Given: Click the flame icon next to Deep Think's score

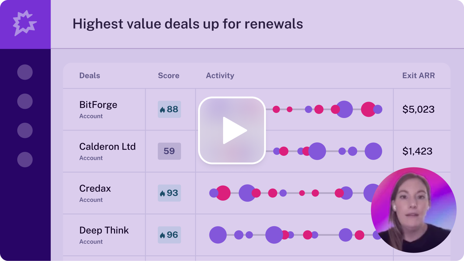Looking at the screenshot, I should click(x=162, y=235).
